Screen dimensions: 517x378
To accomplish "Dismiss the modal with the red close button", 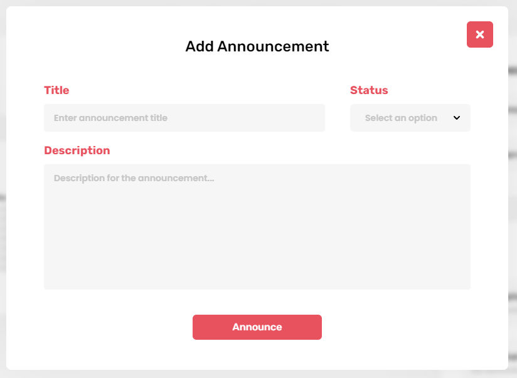I will coord(480,34).
